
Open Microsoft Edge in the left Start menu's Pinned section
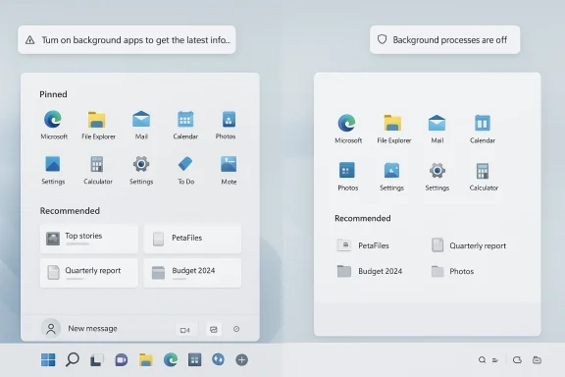[x=53, y=120]
